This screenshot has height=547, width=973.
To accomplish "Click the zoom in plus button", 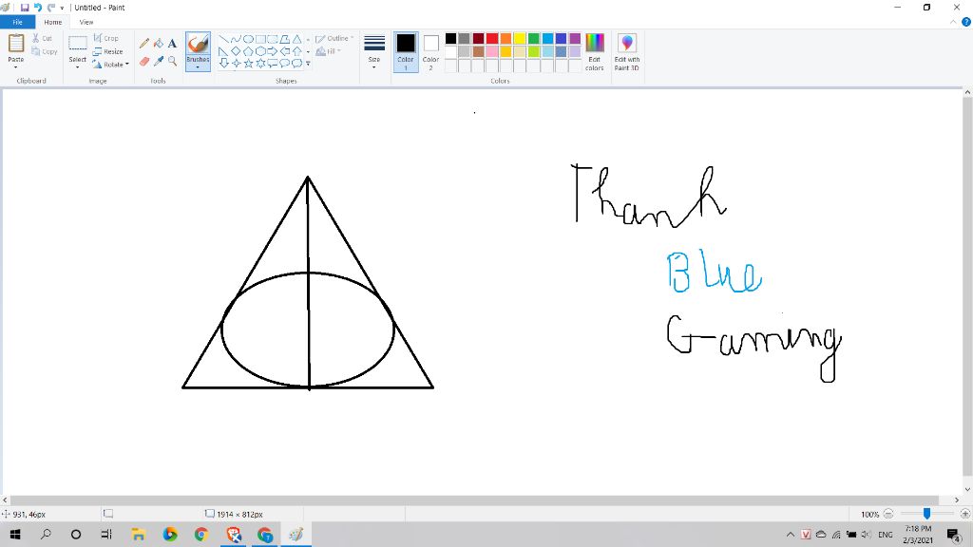I will point(965,514).
